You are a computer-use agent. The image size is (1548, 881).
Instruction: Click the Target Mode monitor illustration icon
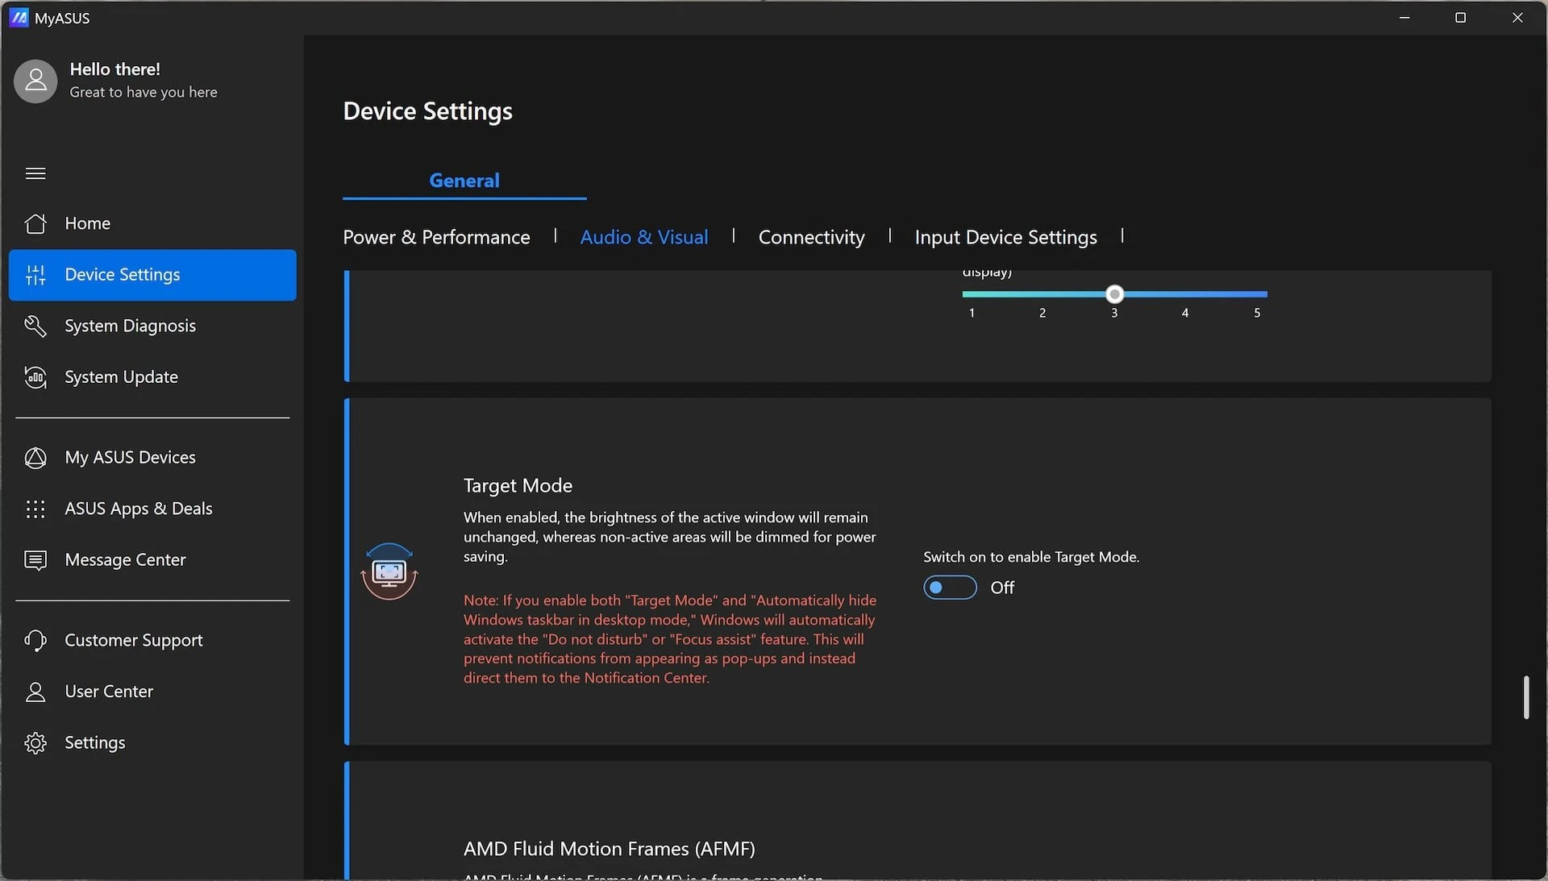pos(389,571)
